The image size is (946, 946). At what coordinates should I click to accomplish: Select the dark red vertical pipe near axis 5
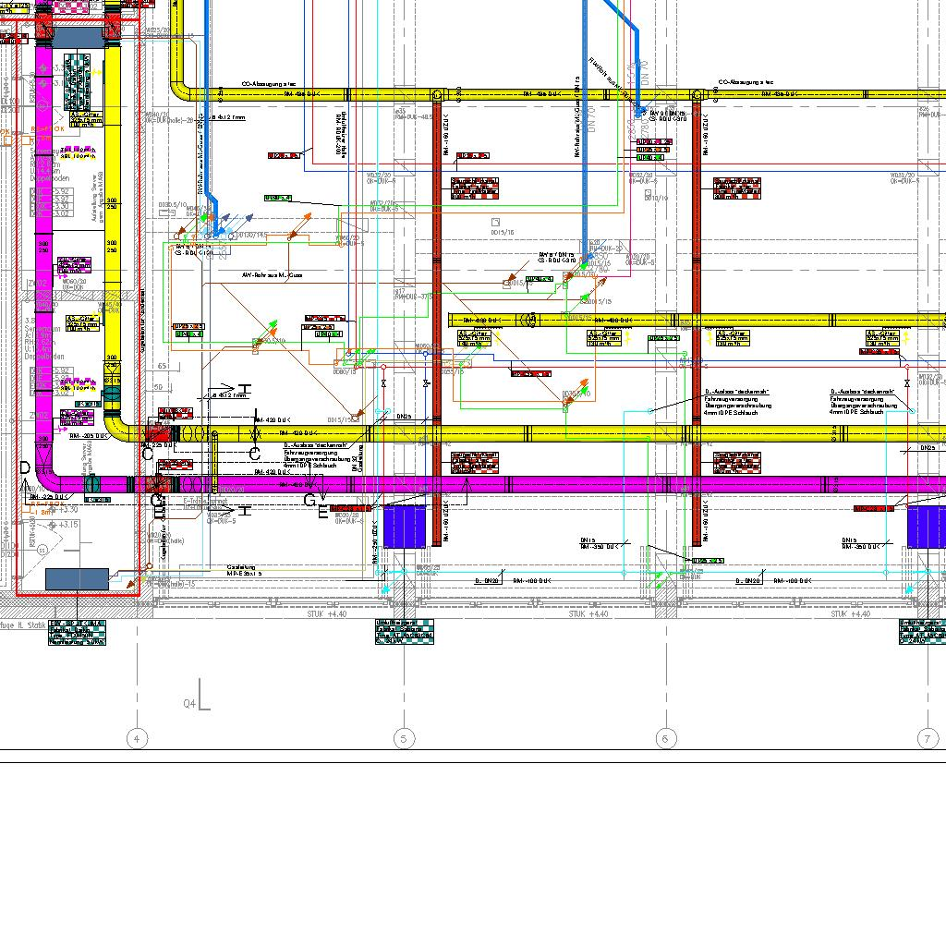[x=437, y=277]
